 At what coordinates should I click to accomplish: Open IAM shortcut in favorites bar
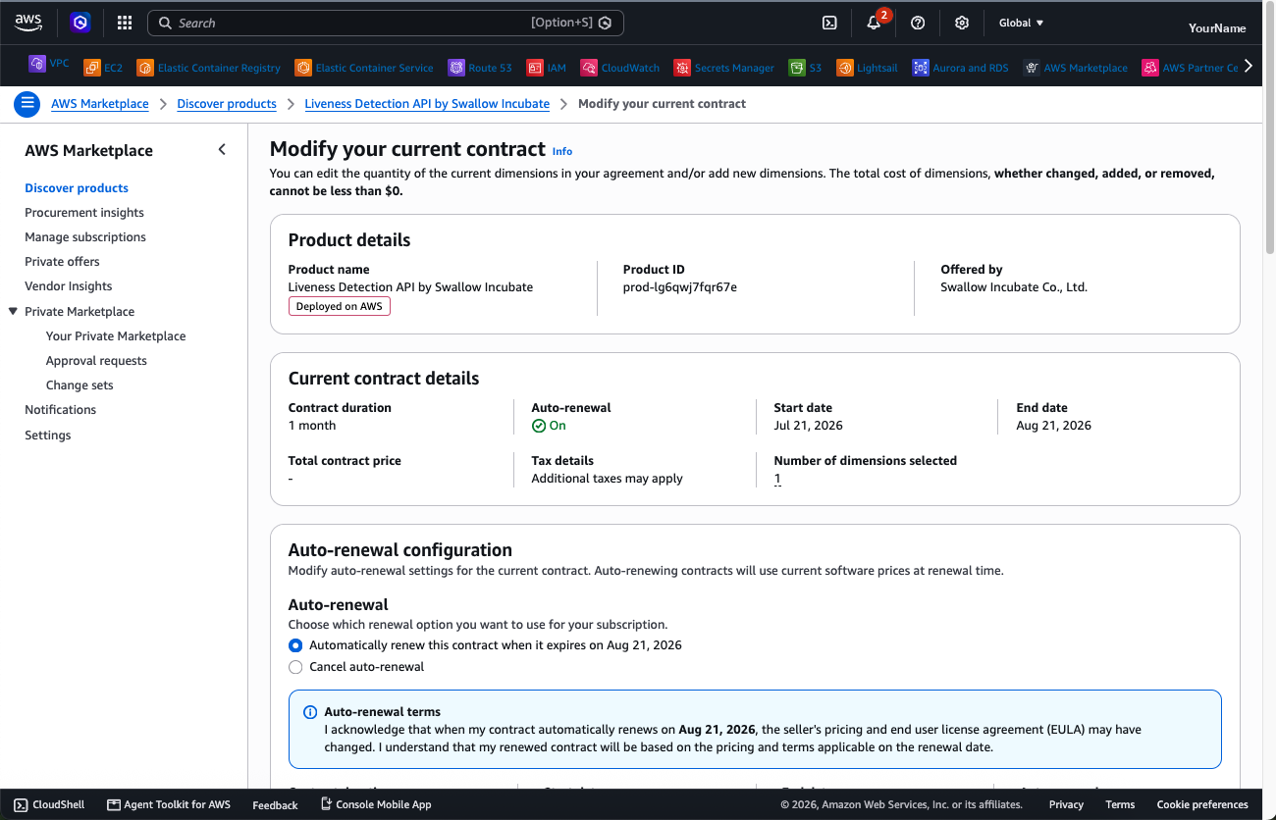pos(547,68)
